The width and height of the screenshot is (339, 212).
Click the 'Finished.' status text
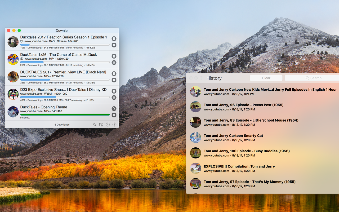[x=25, y=118]
